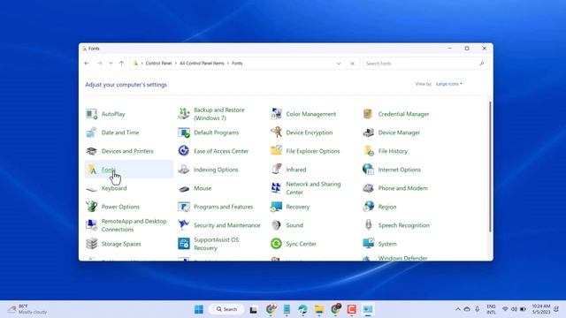The width and height of the screenshot is (566, 318).
Task: Open SupportAssist OS Recovery icon
Action: (x=184, y=244)
